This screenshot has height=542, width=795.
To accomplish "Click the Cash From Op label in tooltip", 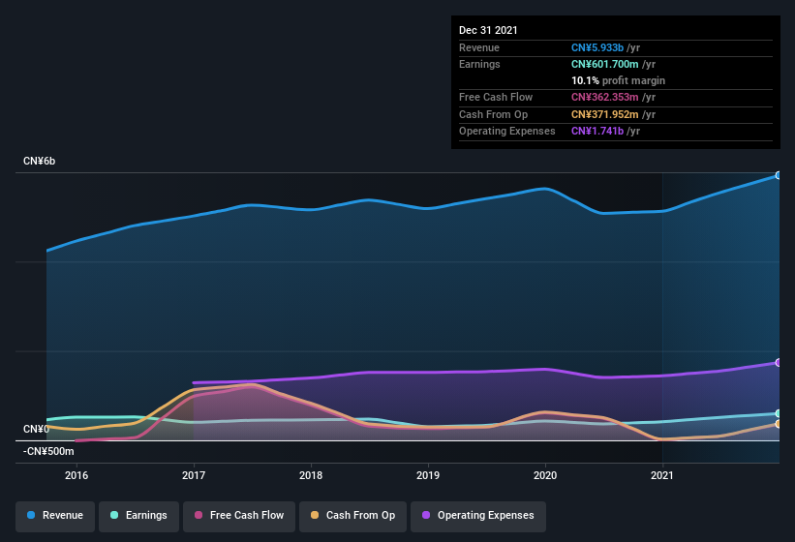I will pos(493,114).
